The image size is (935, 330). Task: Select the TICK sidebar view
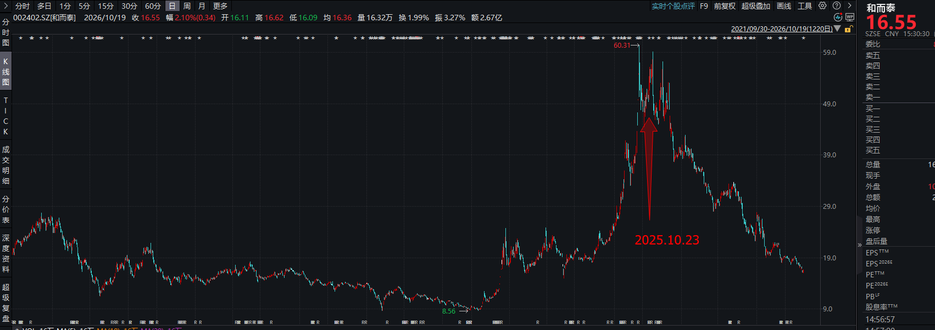(x=5, y=116)
